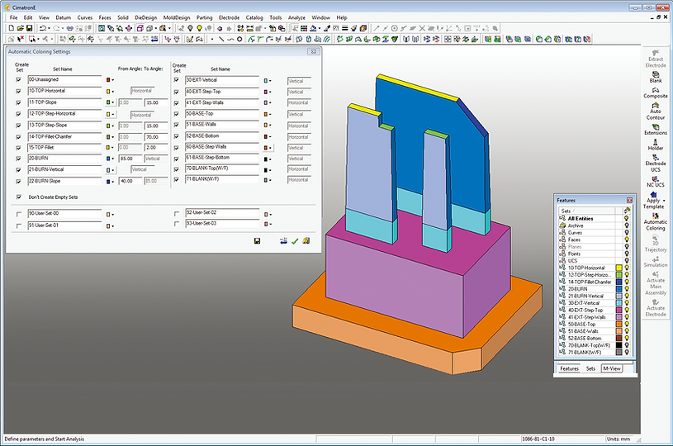
Task: Switch to the M-View tab
Action: (x=612, y=368)
